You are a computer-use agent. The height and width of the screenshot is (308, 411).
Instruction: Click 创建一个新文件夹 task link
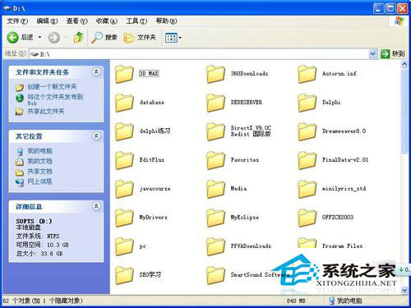coord(52,87)
